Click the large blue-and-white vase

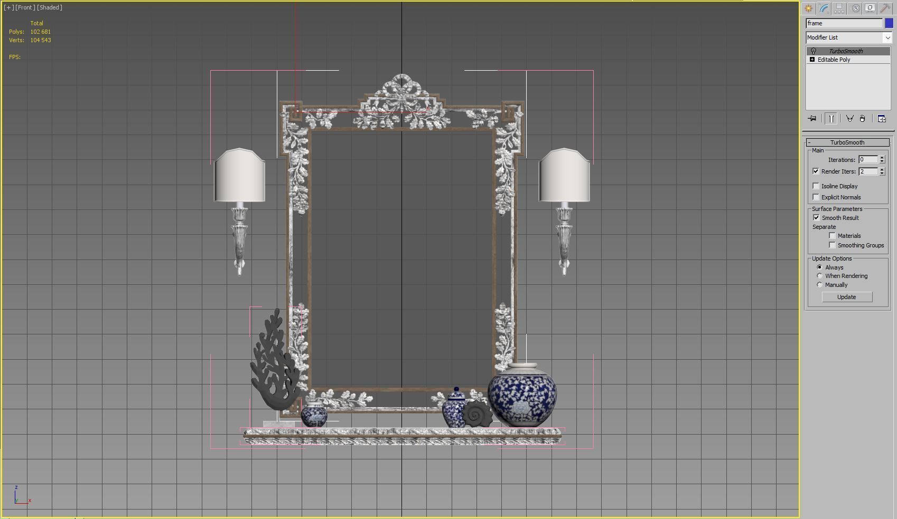pos(522,395)
